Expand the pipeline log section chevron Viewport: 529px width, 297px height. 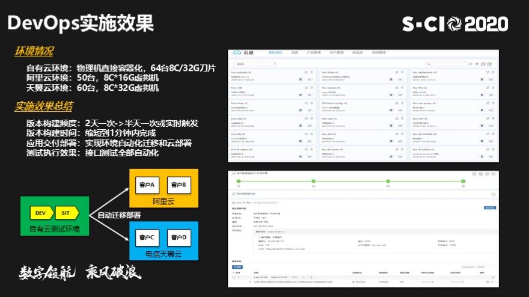pos(494,194)
